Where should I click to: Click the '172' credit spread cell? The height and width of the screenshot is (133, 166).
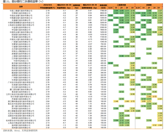[77, 97]
